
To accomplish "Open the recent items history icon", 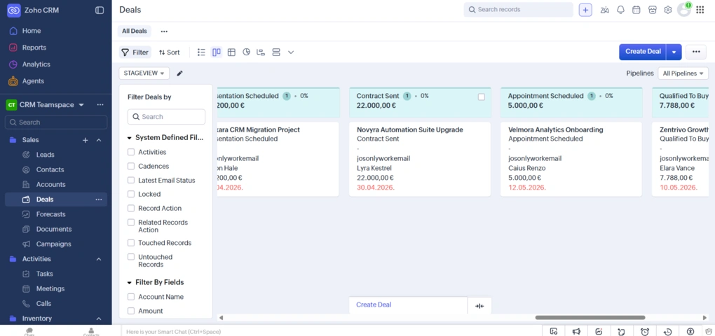I will pos(667,331).
